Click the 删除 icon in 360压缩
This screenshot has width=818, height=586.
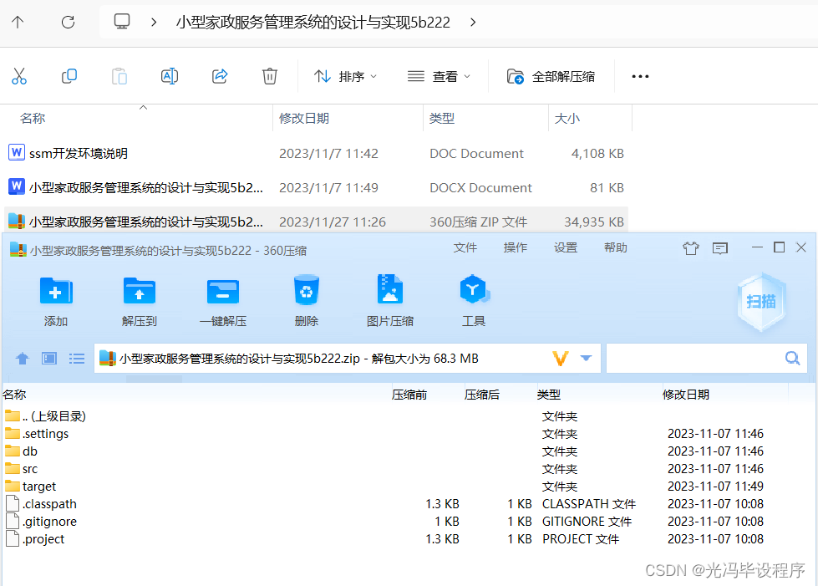click(306, 299)
